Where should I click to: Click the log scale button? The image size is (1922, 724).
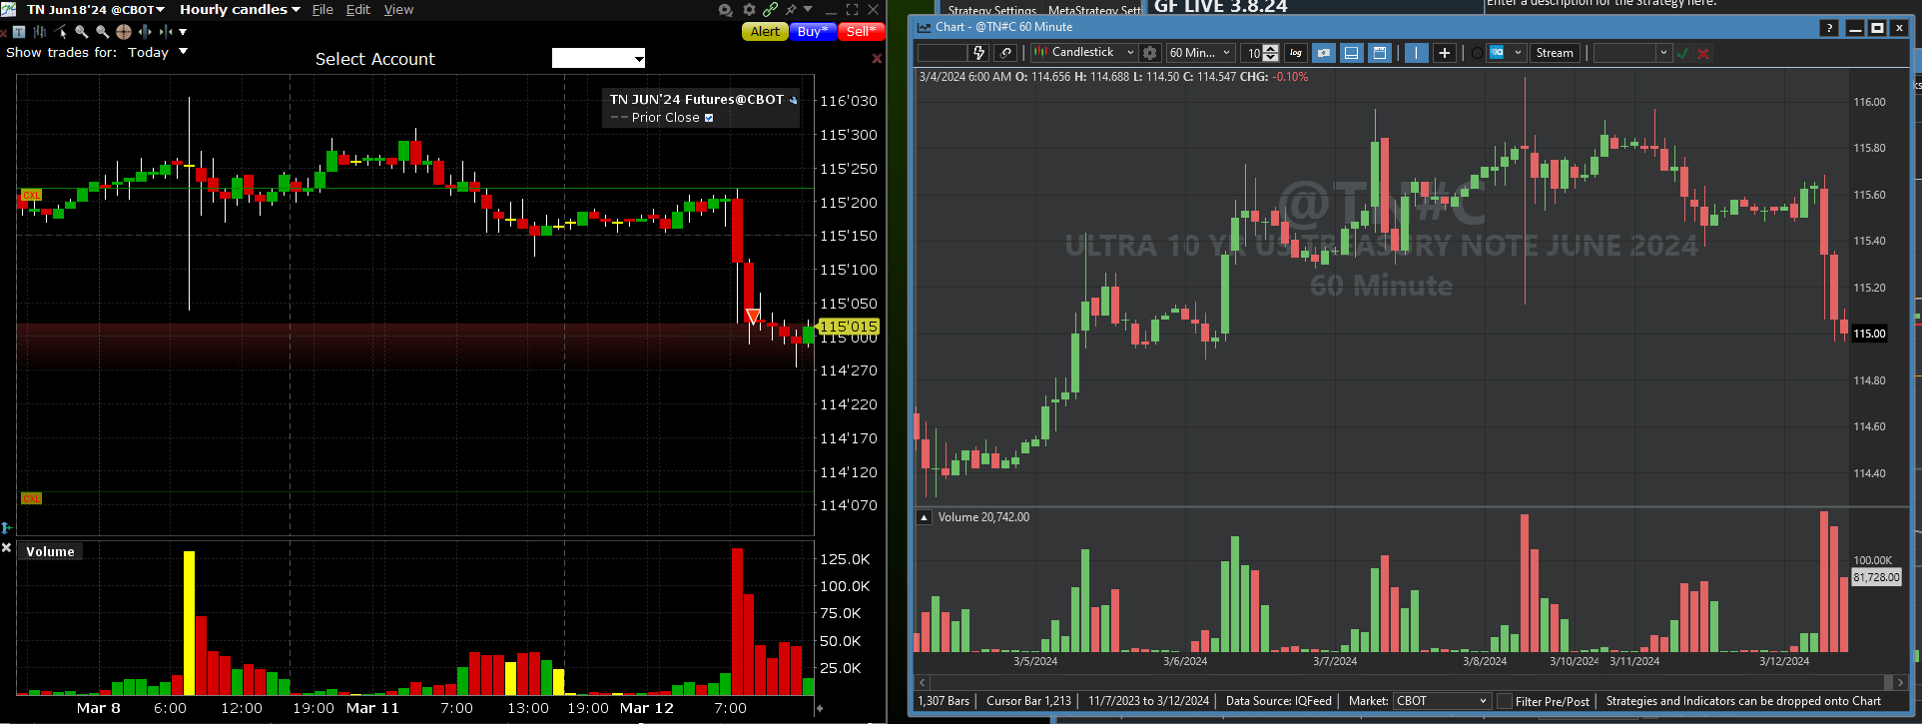[x=1296, y=53]
